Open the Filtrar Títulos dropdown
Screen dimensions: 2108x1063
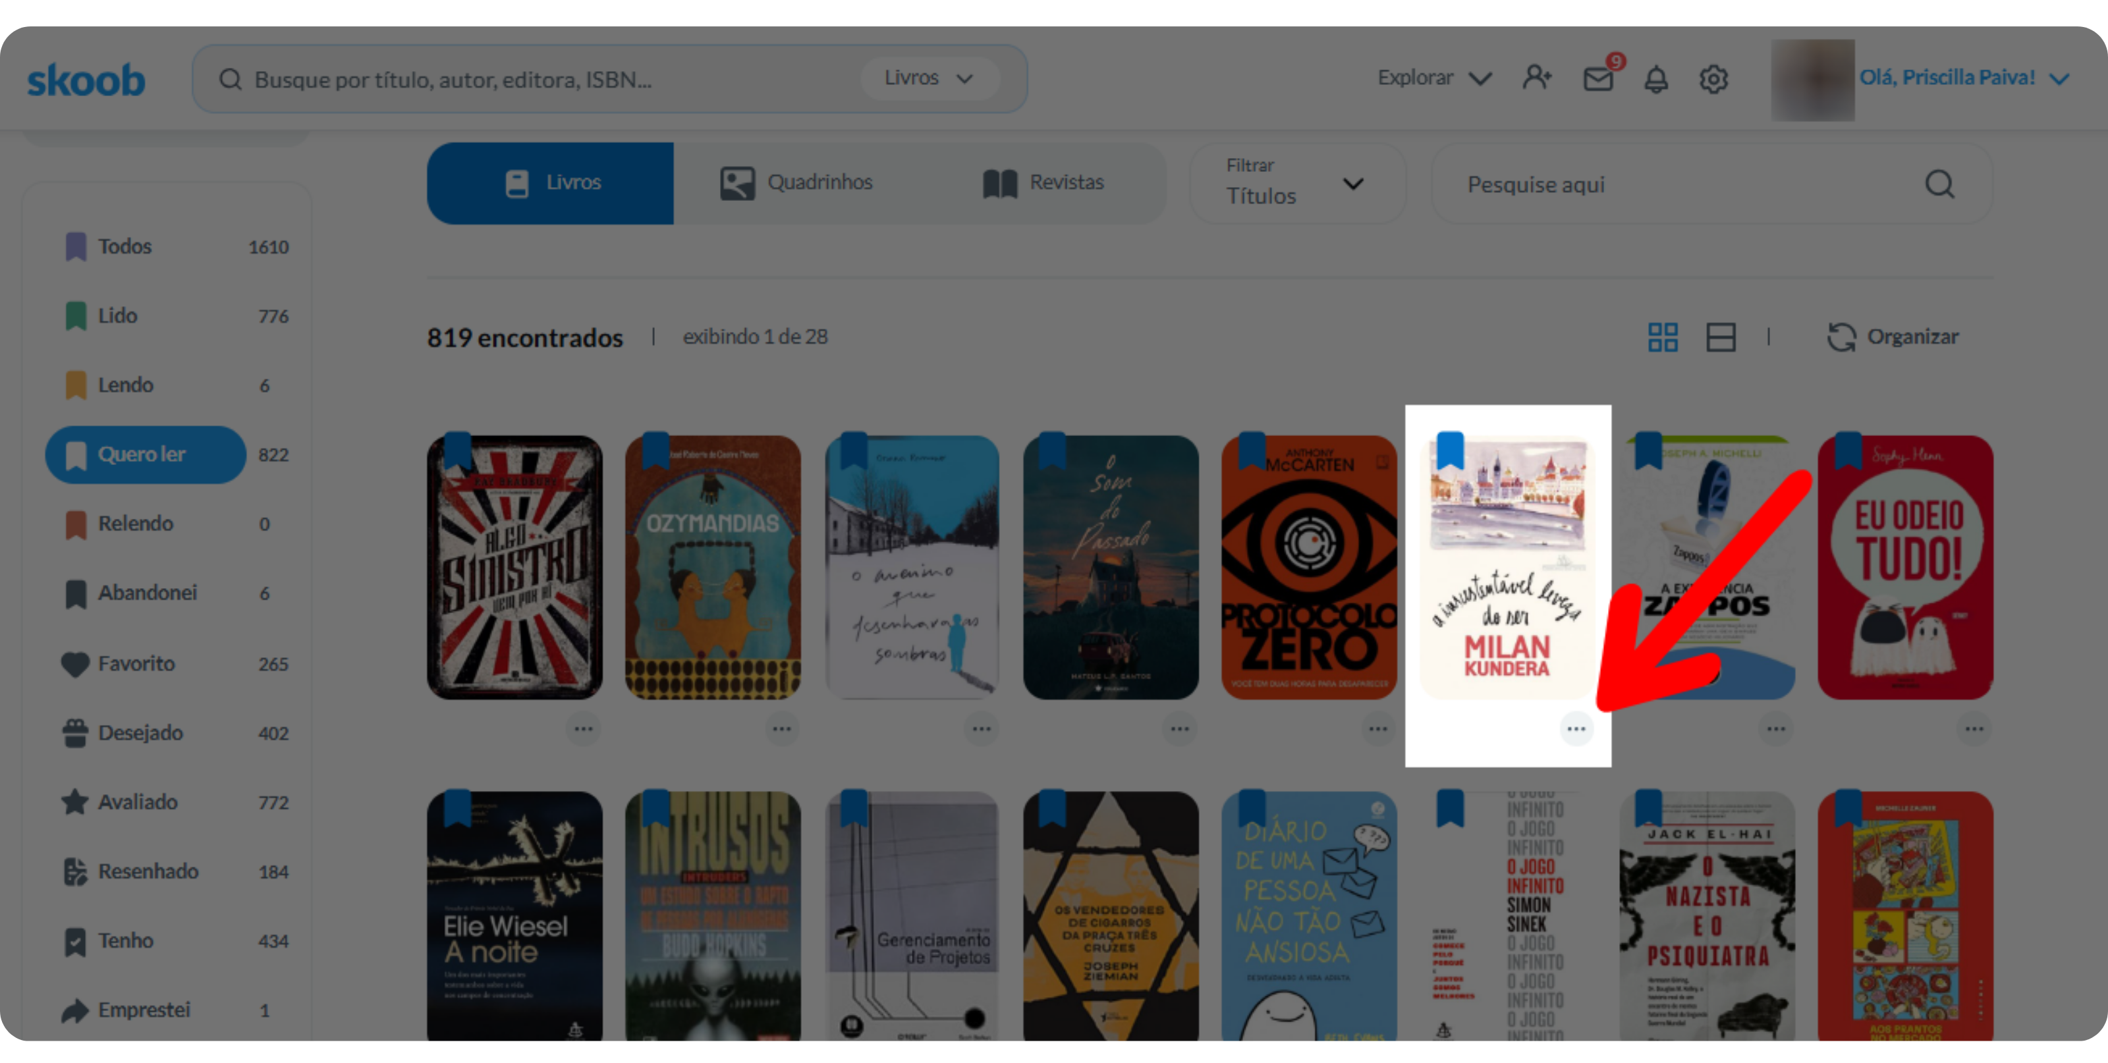[x=1296, y=183]
